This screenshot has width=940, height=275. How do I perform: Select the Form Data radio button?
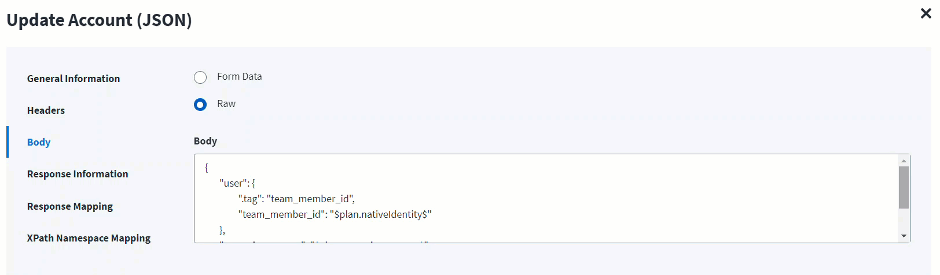(200, 77)
